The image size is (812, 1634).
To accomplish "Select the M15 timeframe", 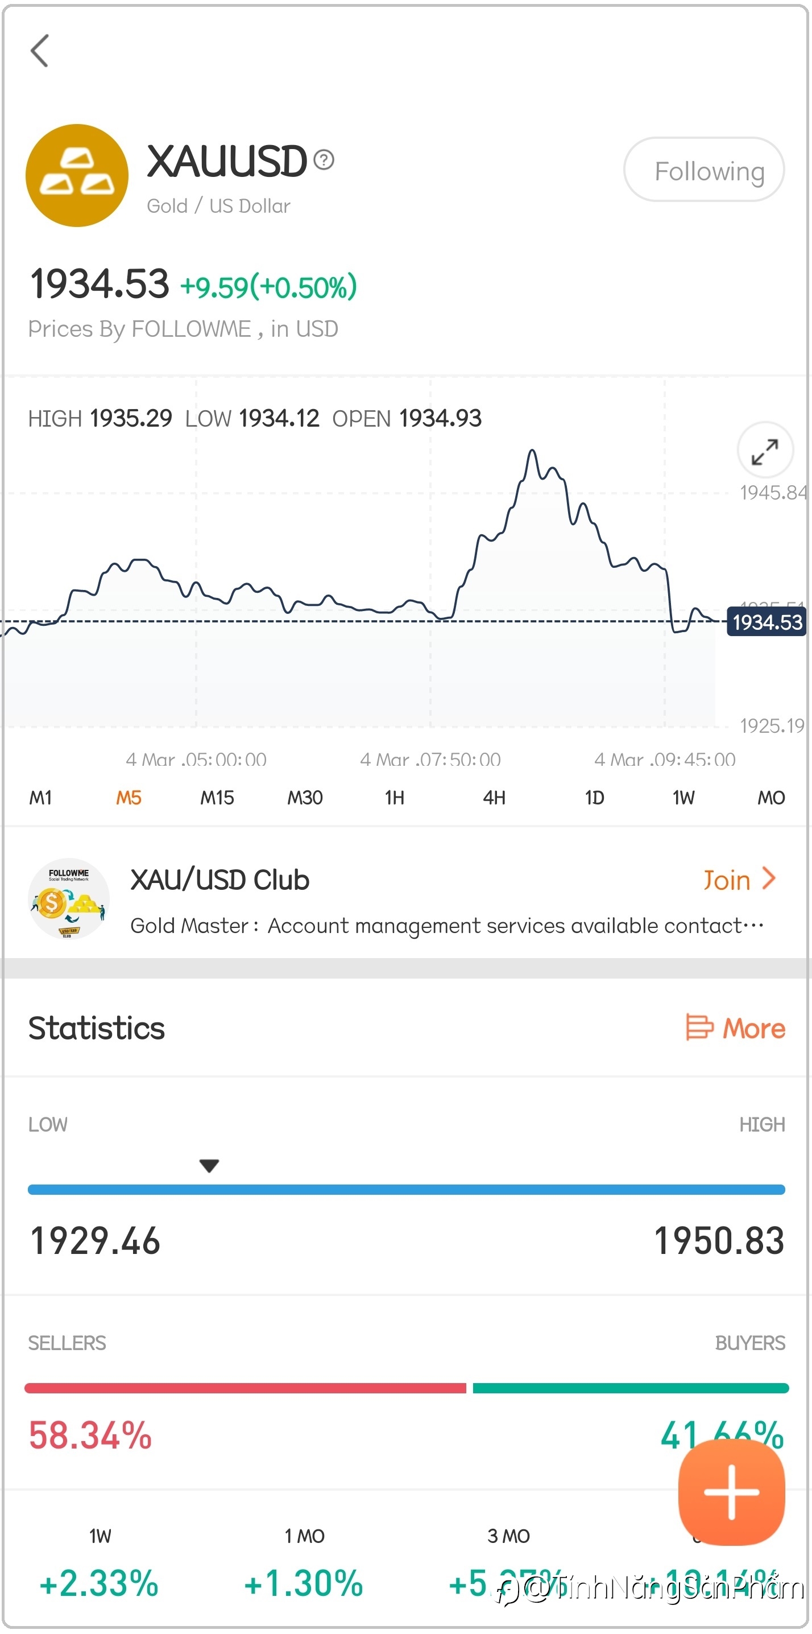I will 217,797.
